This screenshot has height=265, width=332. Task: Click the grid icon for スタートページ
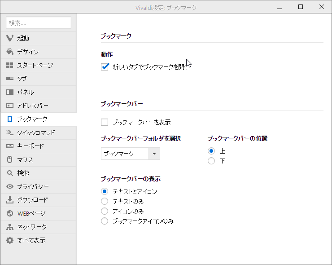[10, 65]
